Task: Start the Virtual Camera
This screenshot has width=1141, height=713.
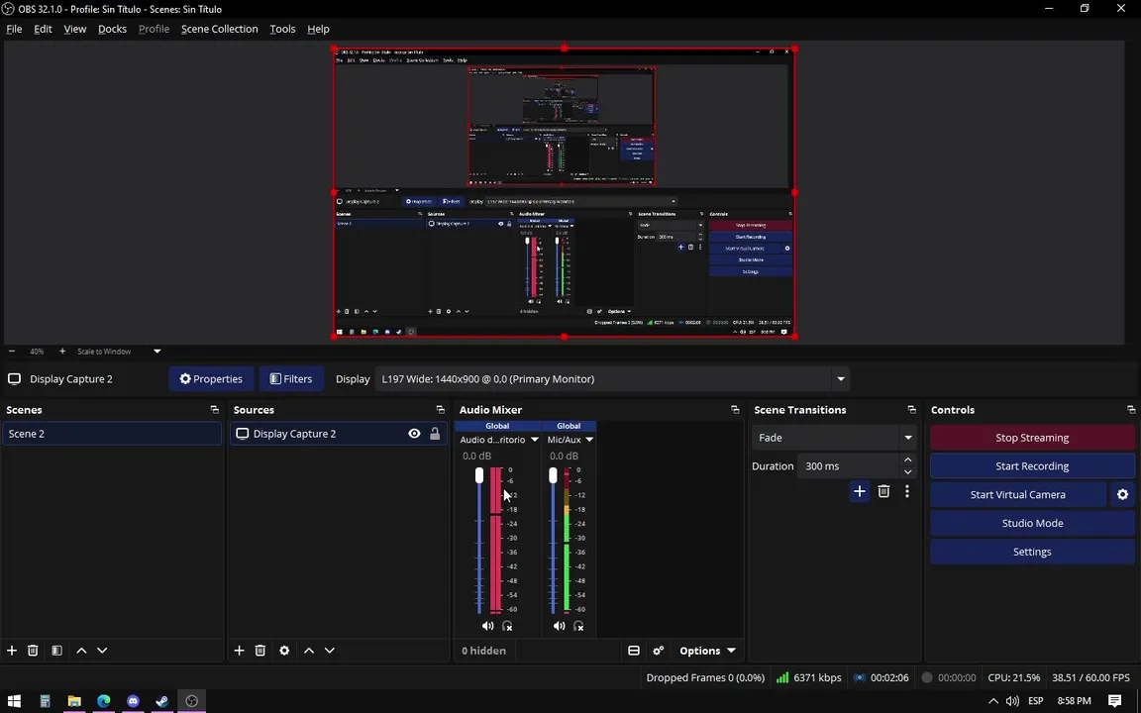Action: click(x=1017, y=495)
